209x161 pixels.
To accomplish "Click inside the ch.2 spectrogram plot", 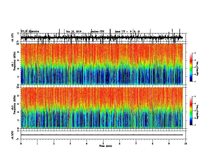I will [x=102, y=108].
